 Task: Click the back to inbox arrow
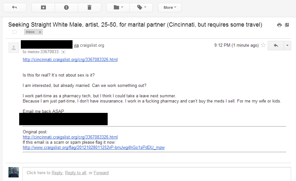14,7
